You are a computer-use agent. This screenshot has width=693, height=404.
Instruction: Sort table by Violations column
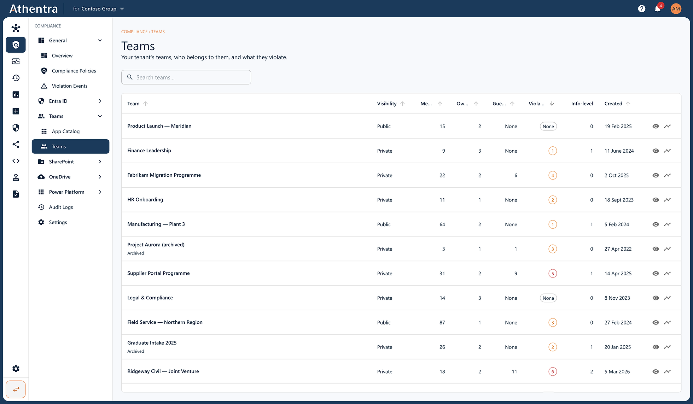(x=541, y=104)
